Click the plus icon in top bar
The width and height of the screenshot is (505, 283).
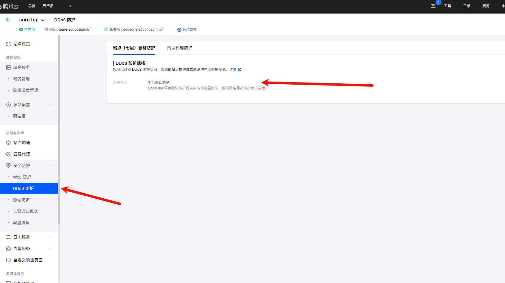click(x=70, y=6)
